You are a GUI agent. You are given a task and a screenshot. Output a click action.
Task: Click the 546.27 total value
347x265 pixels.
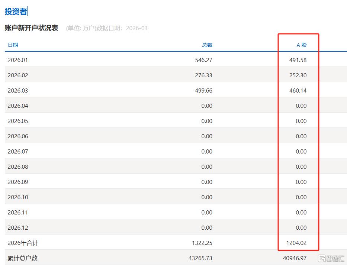[x=203, y=60]
